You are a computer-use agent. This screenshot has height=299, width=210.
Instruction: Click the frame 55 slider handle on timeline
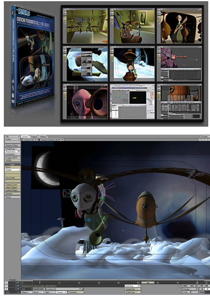(148, 283)
